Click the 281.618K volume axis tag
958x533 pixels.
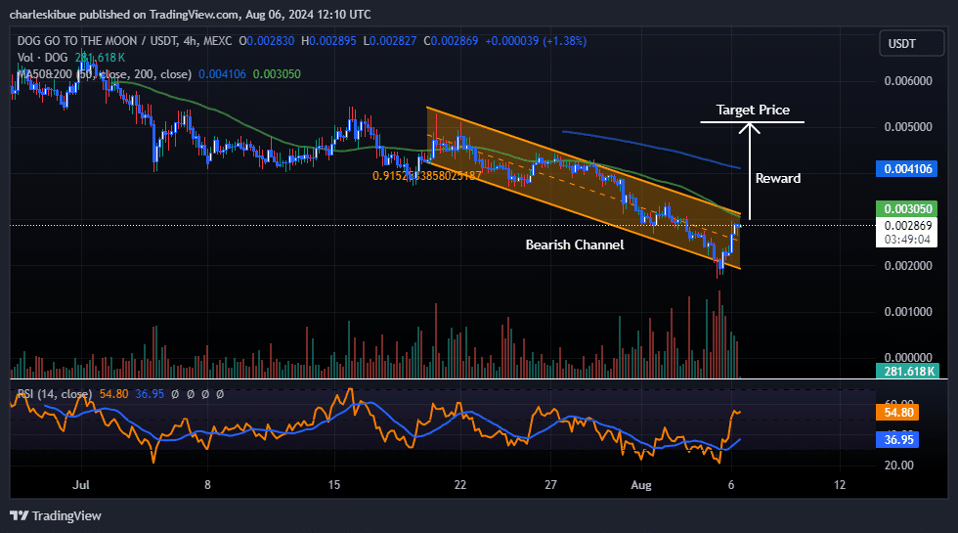pos(908,371)
